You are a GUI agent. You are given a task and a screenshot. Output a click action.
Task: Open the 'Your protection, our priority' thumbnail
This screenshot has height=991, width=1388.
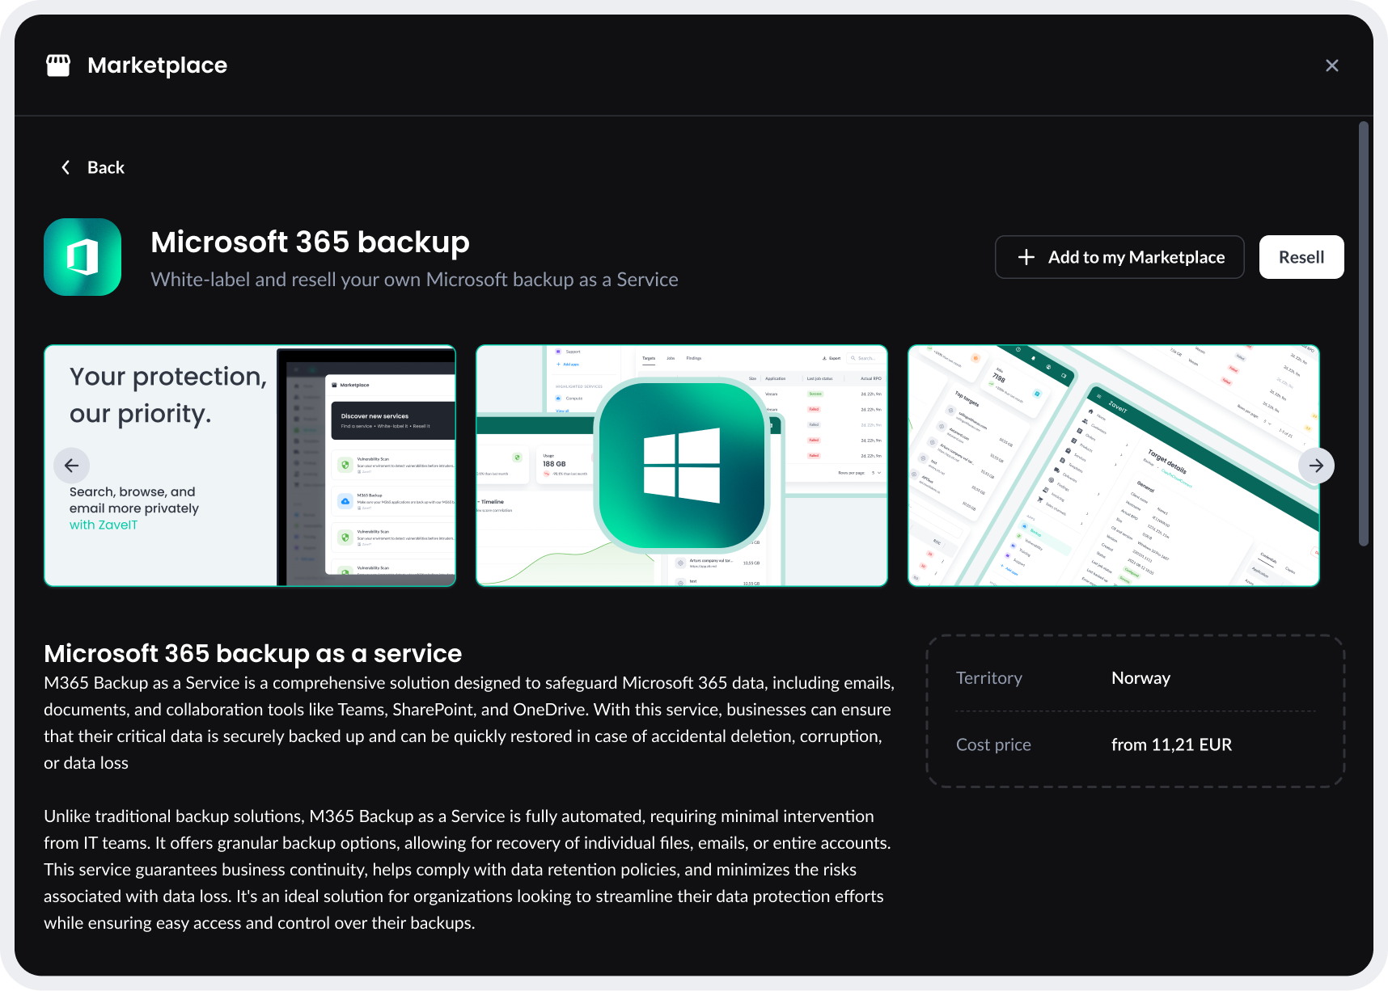[x=250, y=466]
